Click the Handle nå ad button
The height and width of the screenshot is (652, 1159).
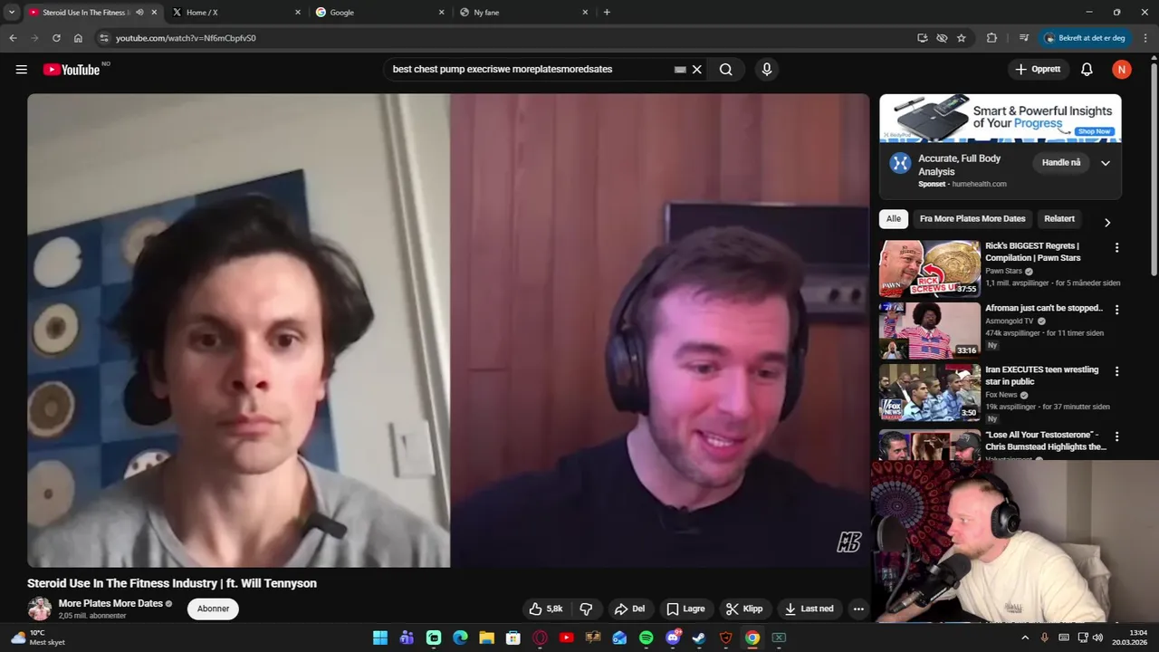pyautogui.click(x=1061, y=163)
